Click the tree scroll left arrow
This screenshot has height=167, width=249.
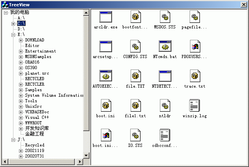(x=5, y=161)
